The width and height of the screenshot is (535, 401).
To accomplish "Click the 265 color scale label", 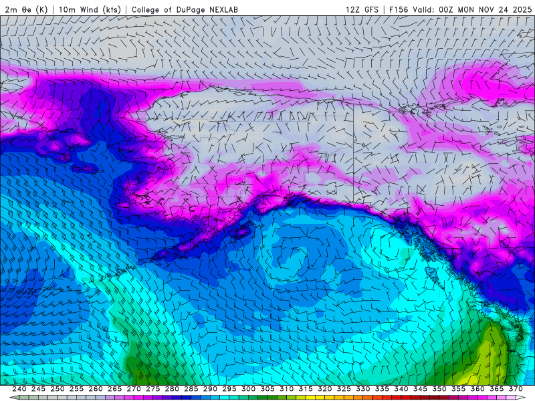I will [114, 389].
